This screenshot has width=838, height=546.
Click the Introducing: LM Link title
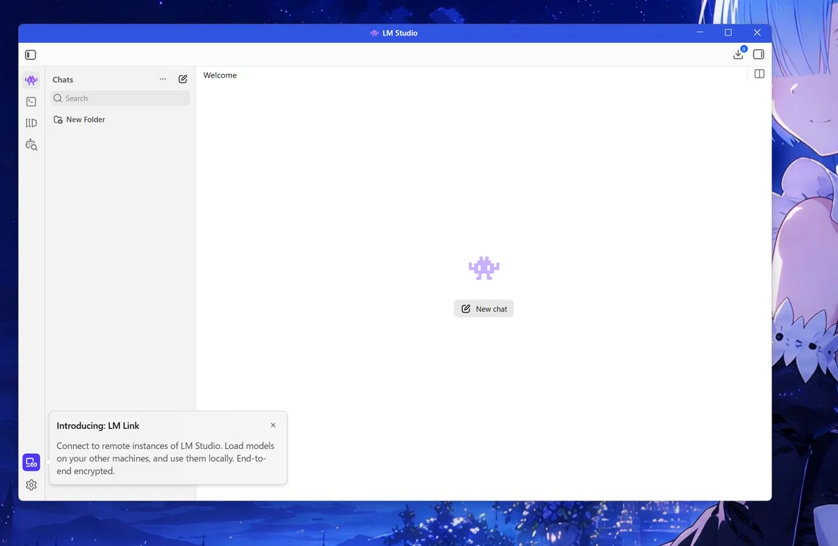(98, 426)
